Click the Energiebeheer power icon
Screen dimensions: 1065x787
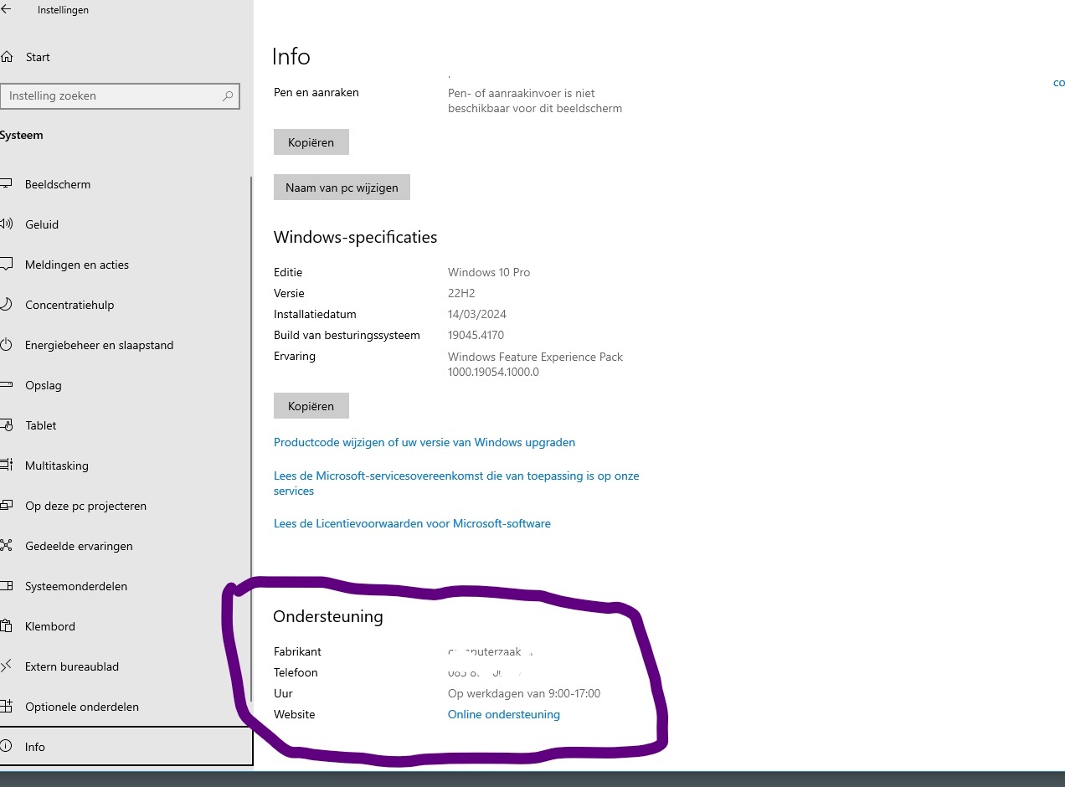(x=7, y=345)
